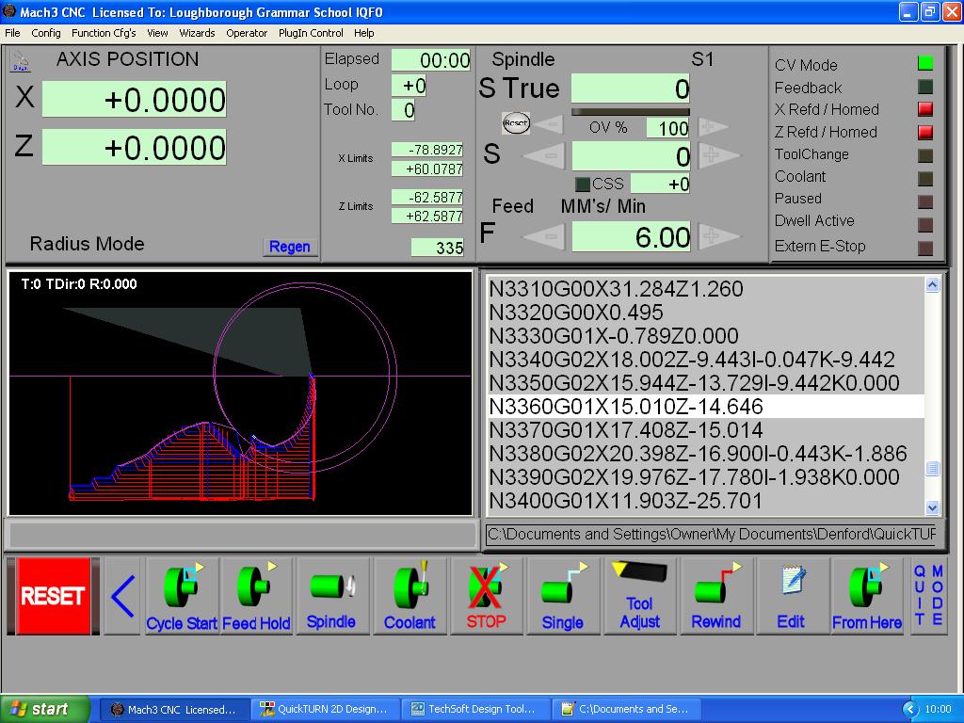The height and width of the screenshot is (723, 964).
Task: Toggle the Paused LED indicator
Action: (925, 201)
